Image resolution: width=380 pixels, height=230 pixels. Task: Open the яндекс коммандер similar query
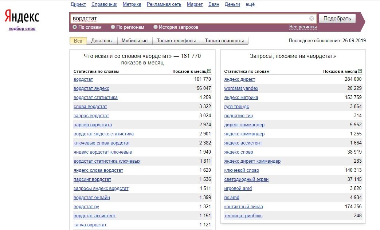coord(244,134)
